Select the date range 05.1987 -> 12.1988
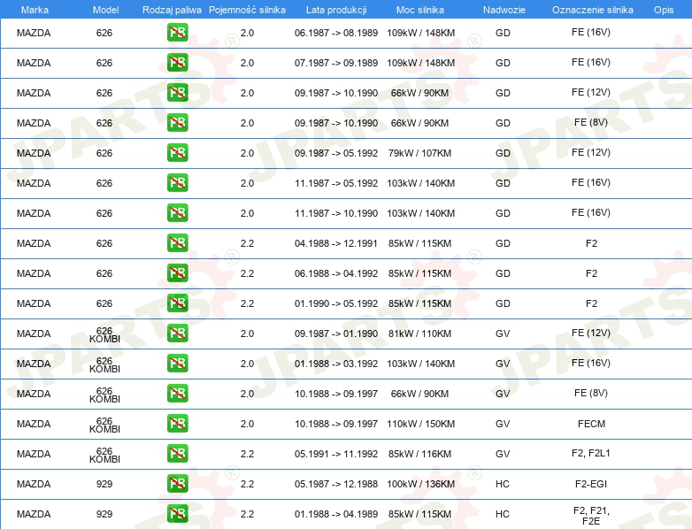The image size is (692, 529). [336, 484]
